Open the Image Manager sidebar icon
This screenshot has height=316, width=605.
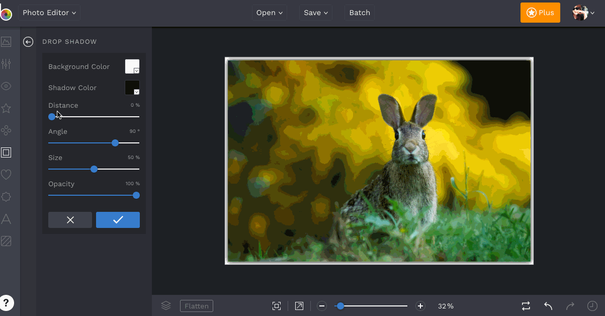click(6, 42)
